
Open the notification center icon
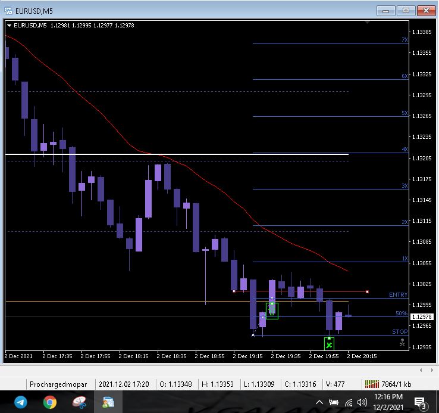click(421, 403)
